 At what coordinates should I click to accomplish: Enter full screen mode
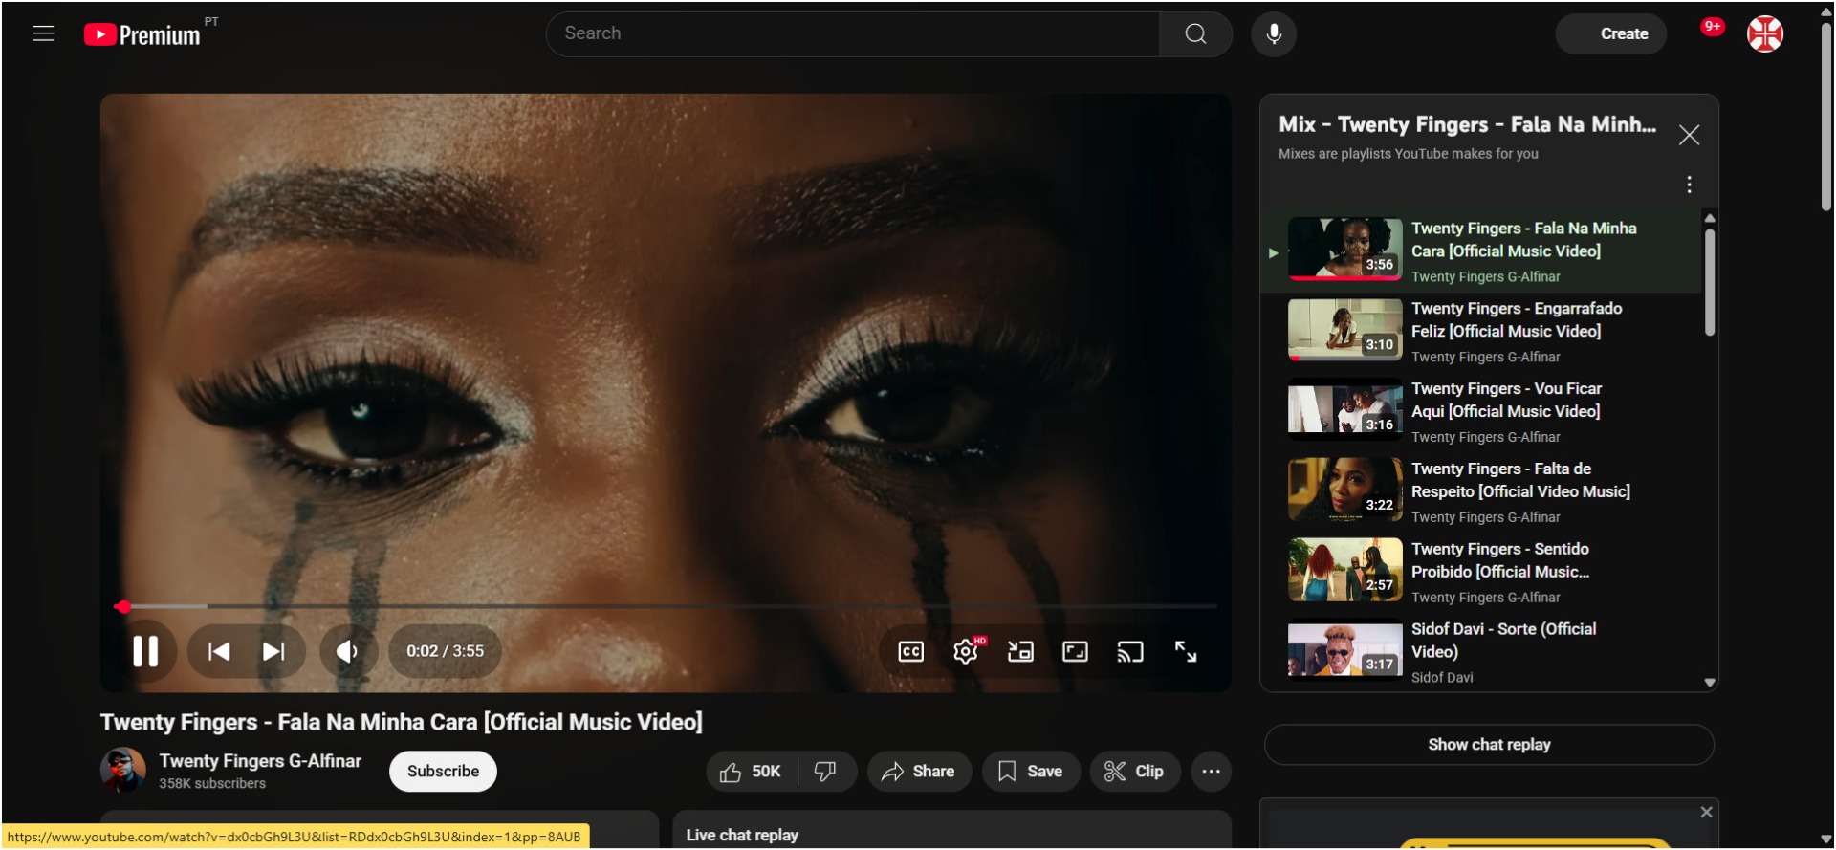click(1186, 651)
